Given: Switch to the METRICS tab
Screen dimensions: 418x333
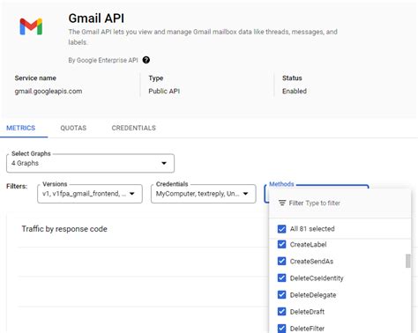Looking at the screenshot, I should (21, 128).
